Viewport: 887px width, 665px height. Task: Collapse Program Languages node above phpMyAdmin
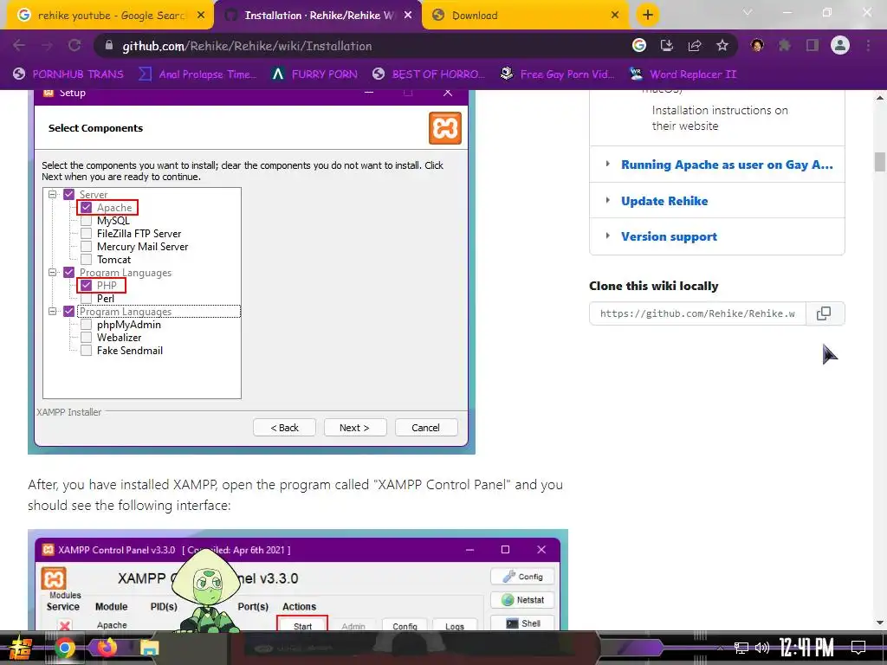(52, 312)
